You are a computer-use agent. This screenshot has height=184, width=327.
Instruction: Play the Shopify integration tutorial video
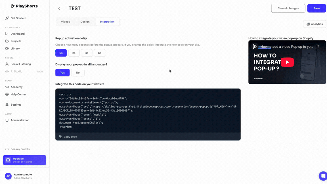(287, 62)
